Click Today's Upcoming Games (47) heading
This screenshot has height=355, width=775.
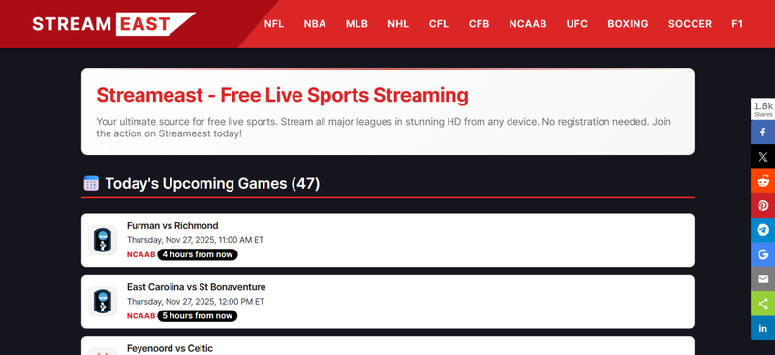(x=212, y=183)
